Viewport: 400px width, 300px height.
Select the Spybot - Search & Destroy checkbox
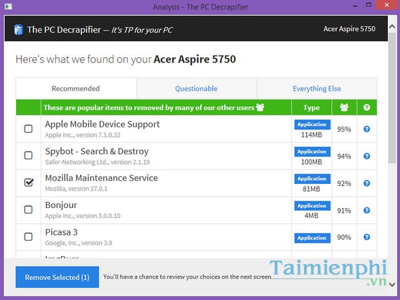[29, 156]
